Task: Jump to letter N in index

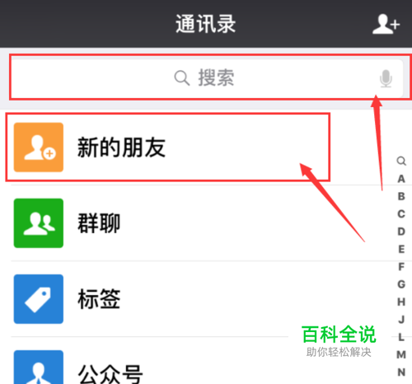Action: point(401,372)
